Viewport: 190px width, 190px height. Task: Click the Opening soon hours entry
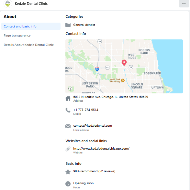tap(84, 183)
